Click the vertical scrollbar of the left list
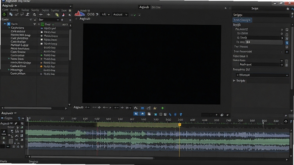 click(x=70, y=45)
